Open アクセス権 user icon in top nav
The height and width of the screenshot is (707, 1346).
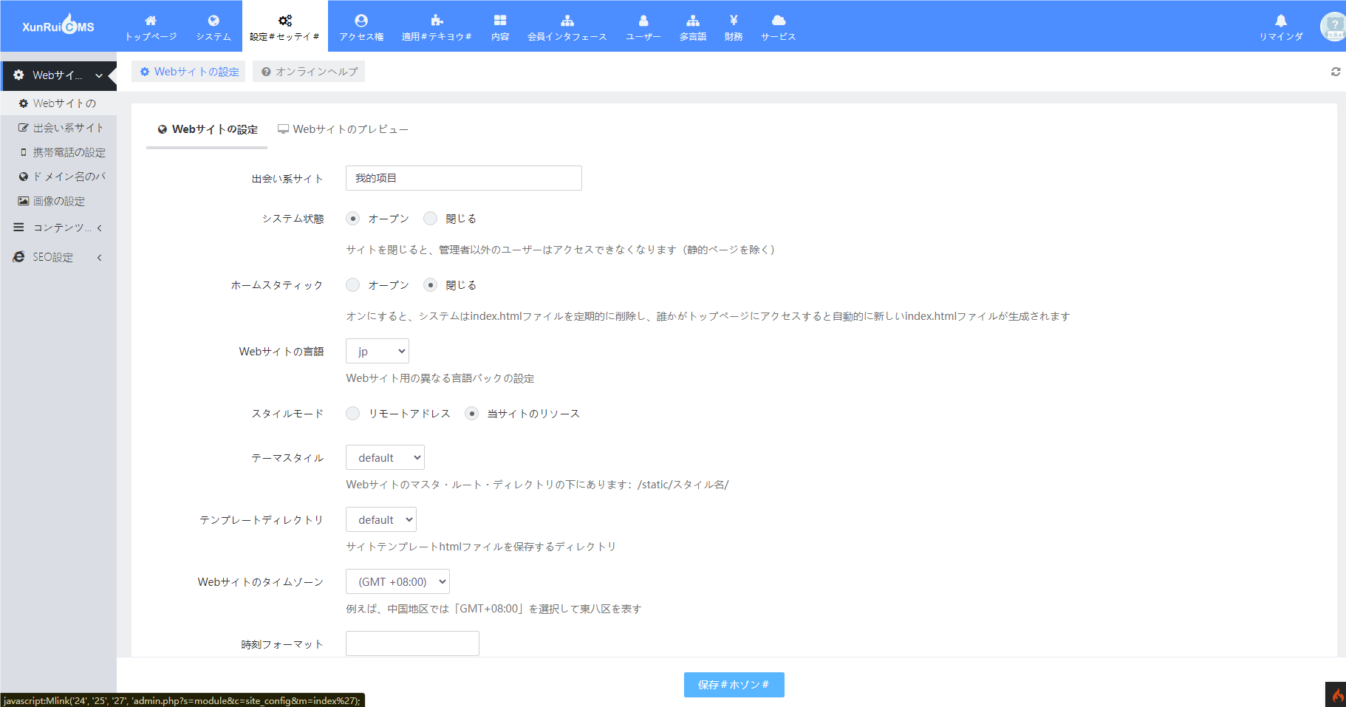point(361,21)
